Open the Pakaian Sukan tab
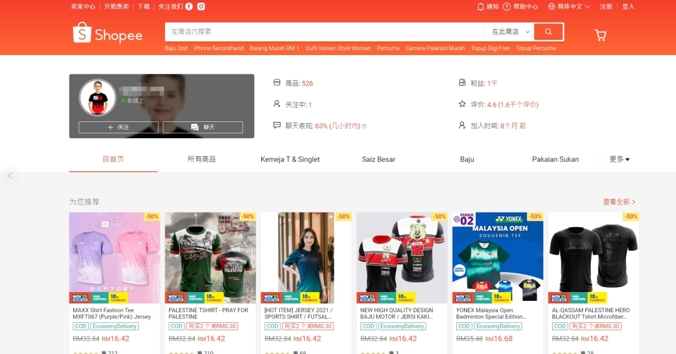Viewport: 676px width, 354px height. (x=555, y=159)
